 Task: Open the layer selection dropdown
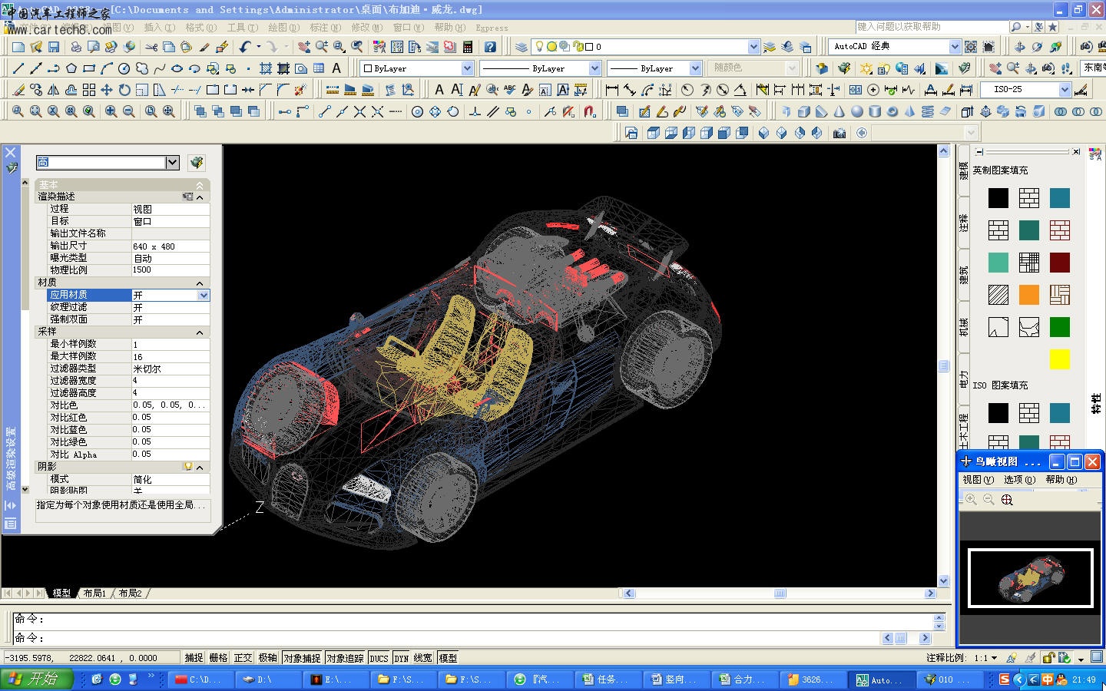pyautogui.click(x=753, y=47)
